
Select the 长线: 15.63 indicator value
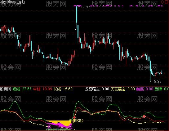pyautogui.click(x=63, y=89)
